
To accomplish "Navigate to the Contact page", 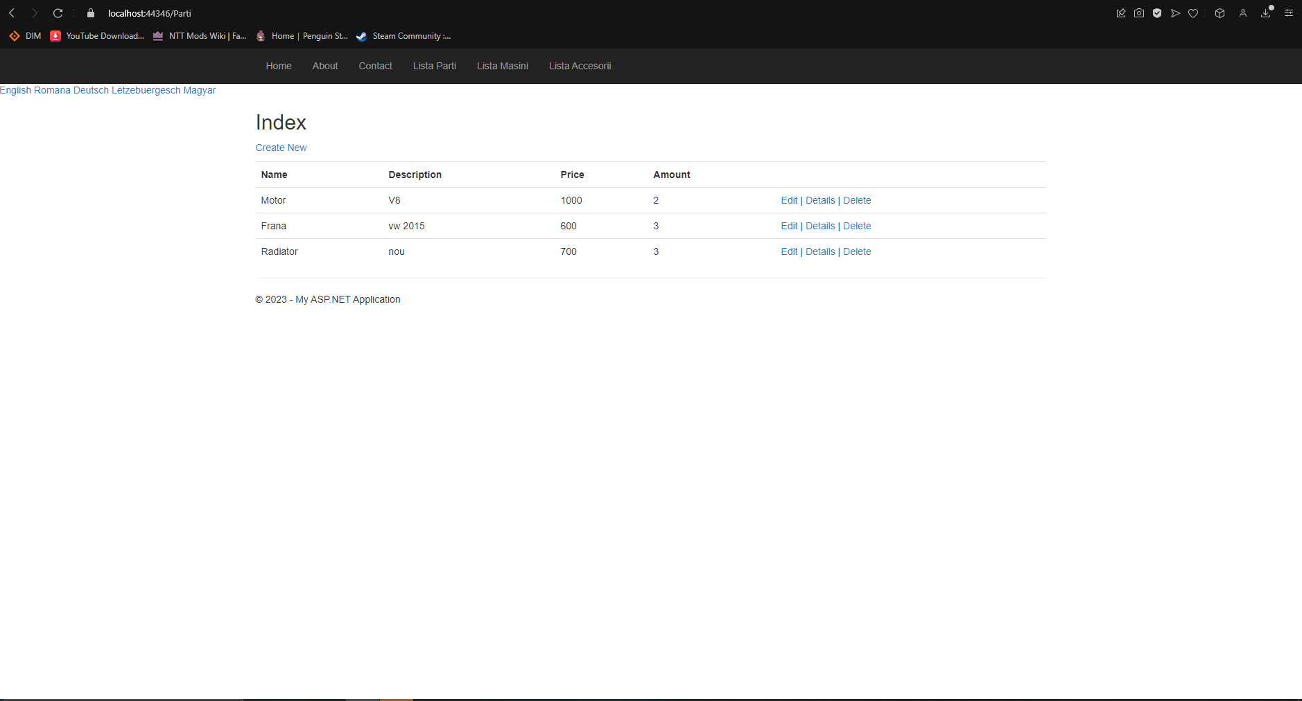I will tap(375, 66).
